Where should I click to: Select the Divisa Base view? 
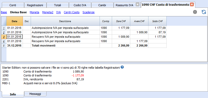coord(18,12)
